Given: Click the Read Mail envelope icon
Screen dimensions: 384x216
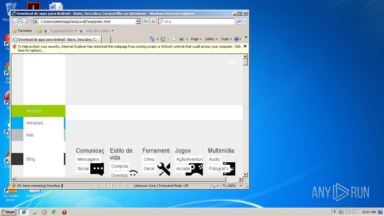Looking at the screenshot, I should 174,39.
